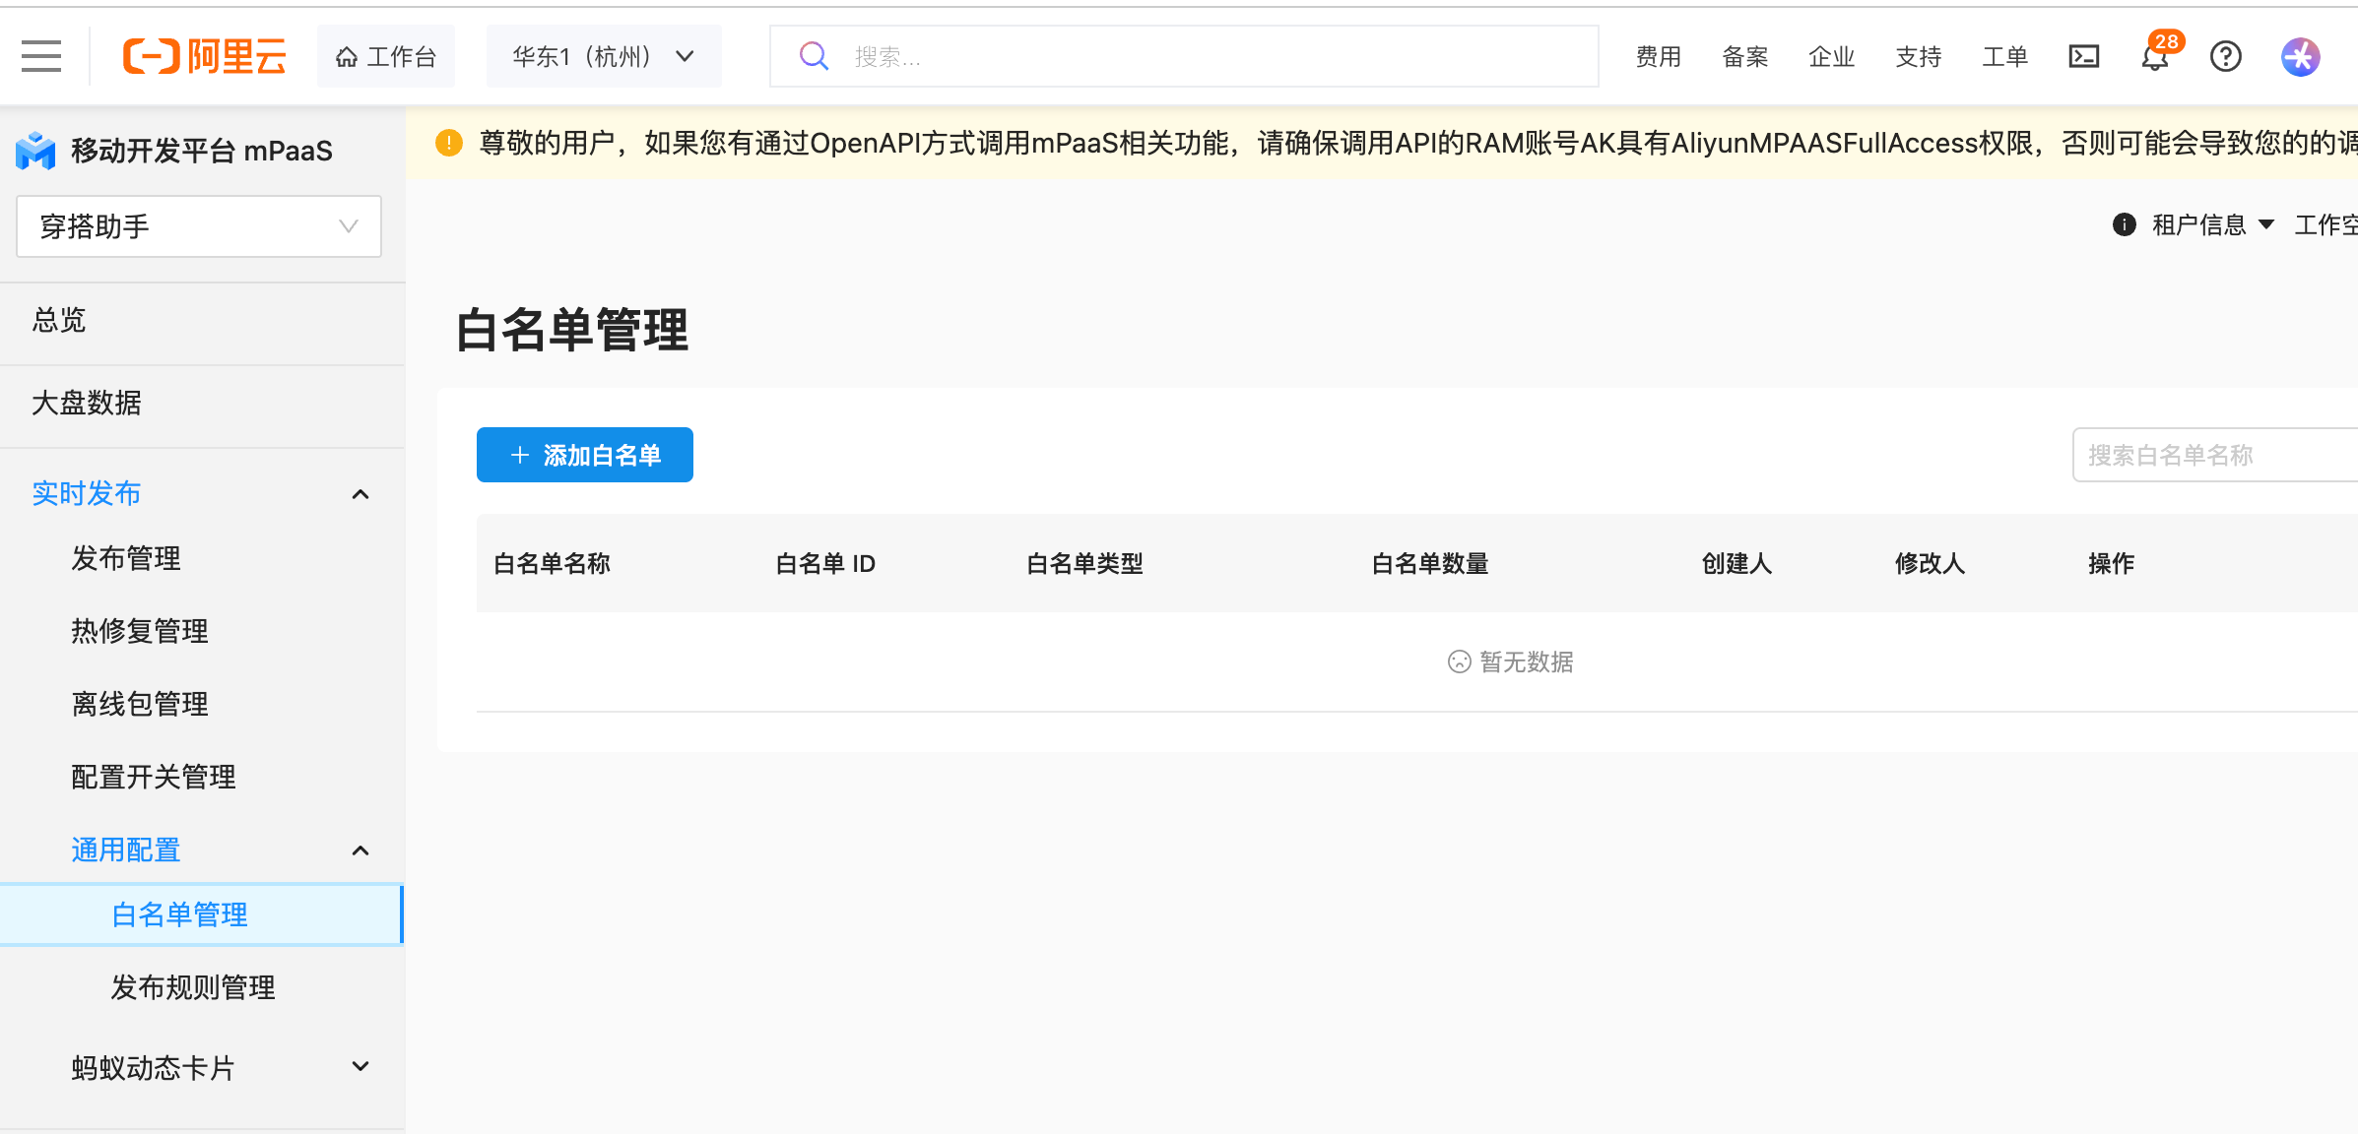Viewport: 2358px width, 1134px height.
Task: Focus the top global search field
Action: (x=1184, y=56)
